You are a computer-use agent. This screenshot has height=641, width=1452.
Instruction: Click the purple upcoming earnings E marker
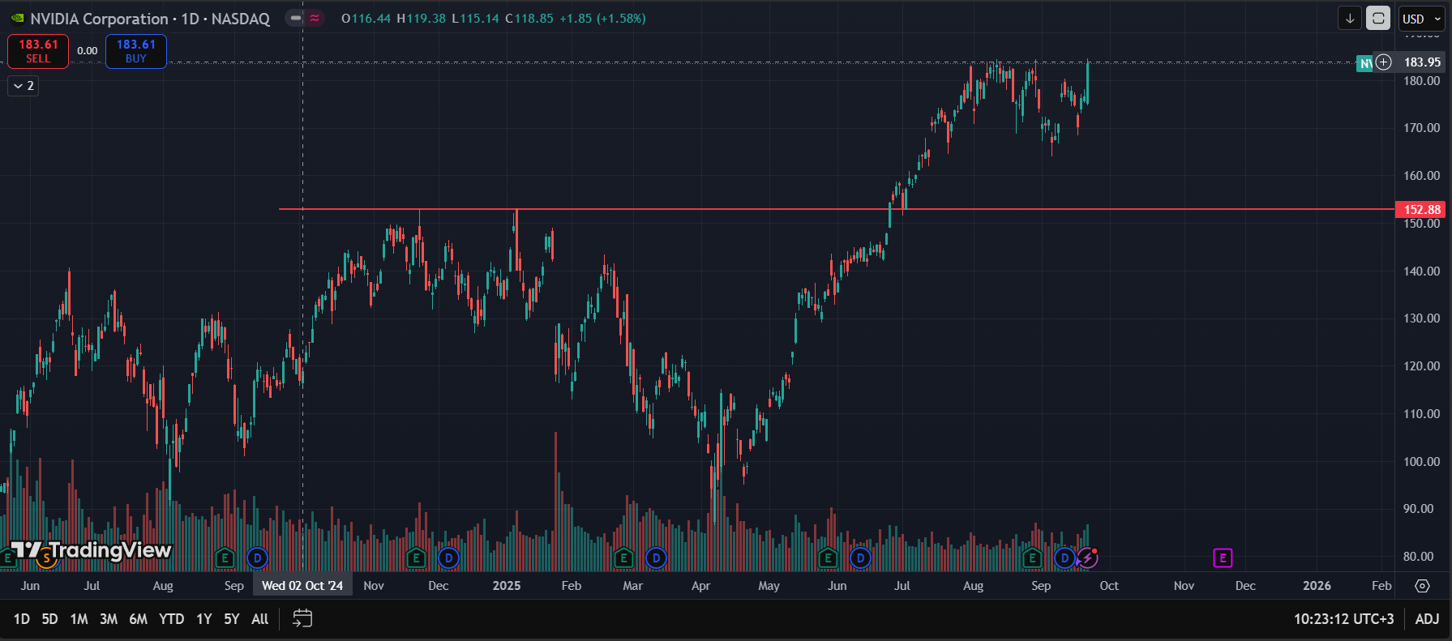tap(1223, 558)
